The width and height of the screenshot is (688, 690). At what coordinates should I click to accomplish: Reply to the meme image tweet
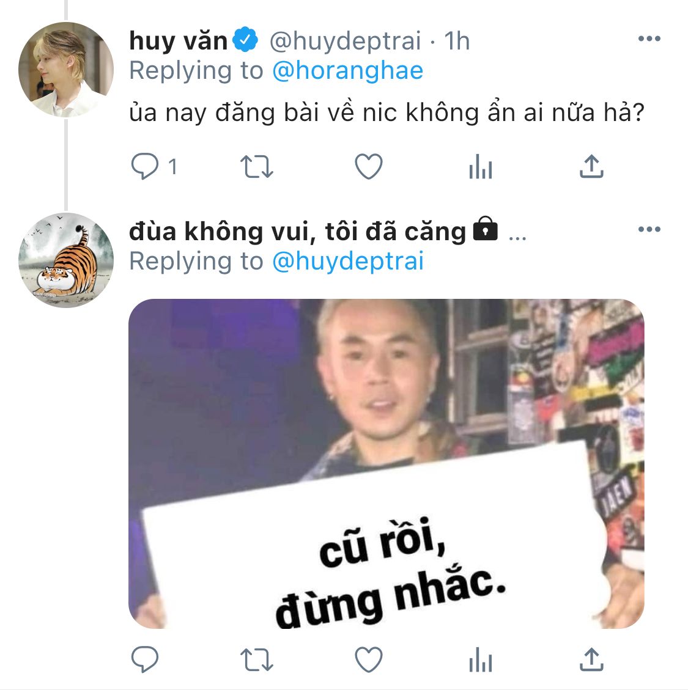tap(145, 659)
